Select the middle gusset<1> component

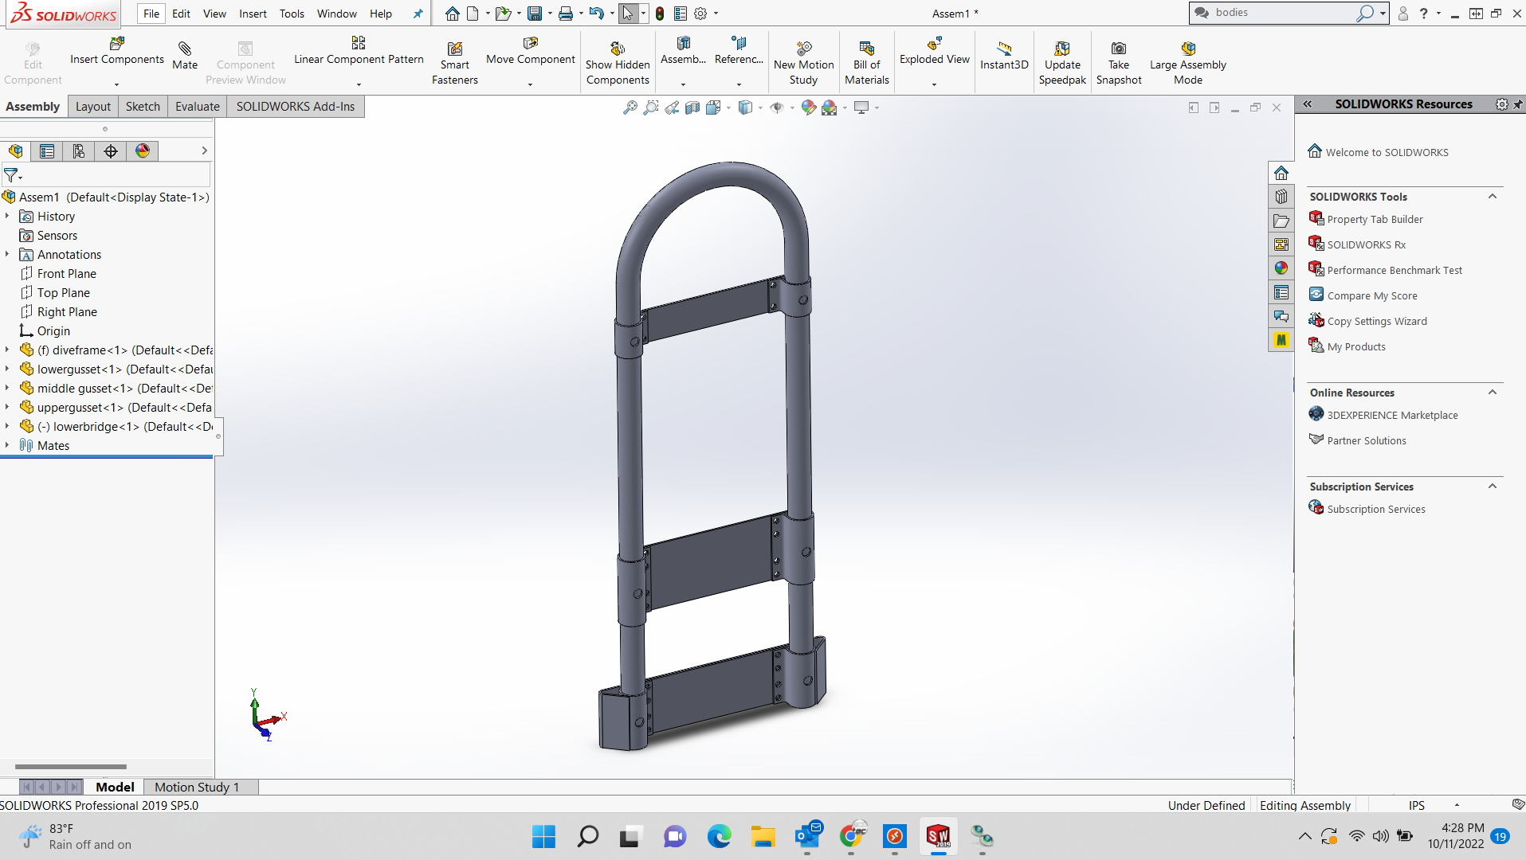(x=116, y=388)
